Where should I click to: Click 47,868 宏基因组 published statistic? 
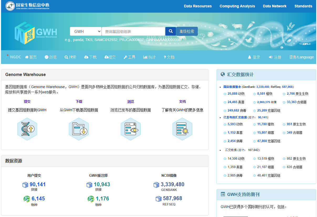point(269,141)
